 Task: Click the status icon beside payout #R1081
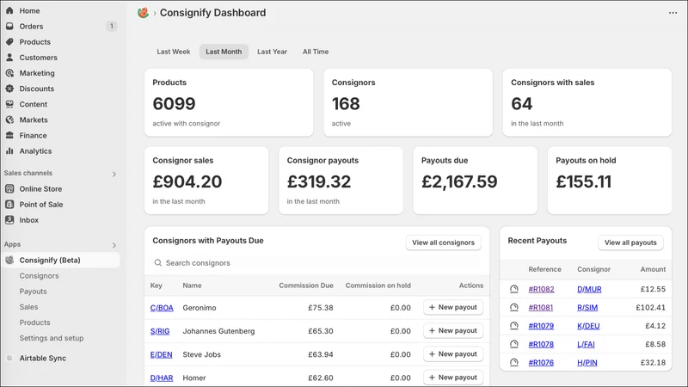[x=513, y=308]
